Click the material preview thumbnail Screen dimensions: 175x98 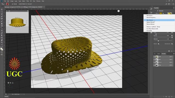(x=170, y=13)
